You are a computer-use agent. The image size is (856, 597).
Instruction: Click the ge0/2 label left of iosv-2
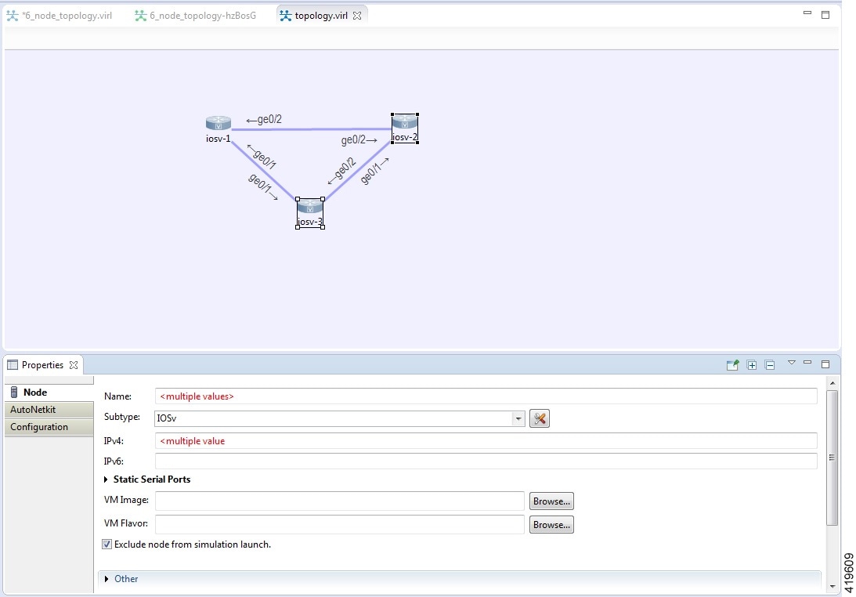(x=359, y=140)
